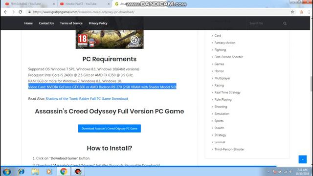Screen dimensions: 313x176
Task: Open the First-Person Shooter category
Action: coord(228,57)
